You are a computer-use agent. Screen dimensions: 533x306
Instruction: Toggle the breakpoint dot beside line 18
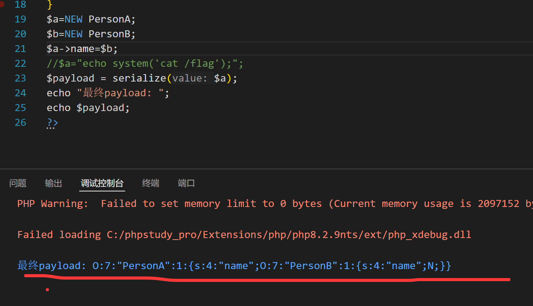(x=2, y=5)
